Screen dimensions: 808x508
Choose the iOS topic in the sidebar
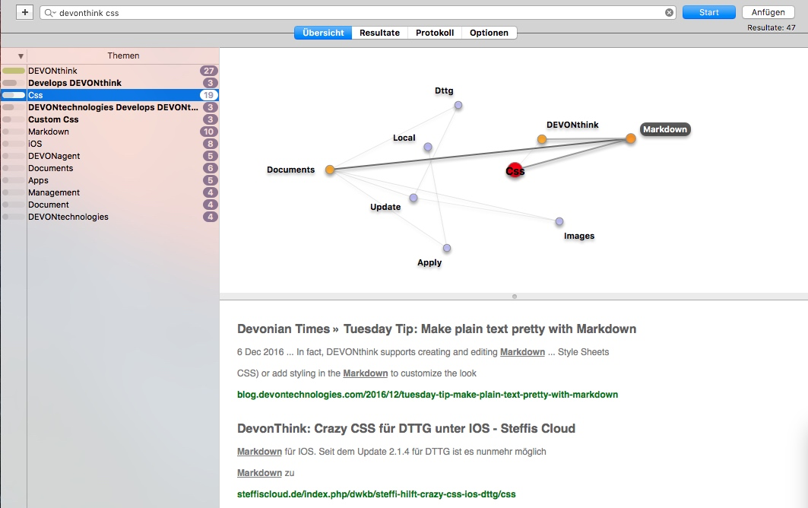(36, 144)
